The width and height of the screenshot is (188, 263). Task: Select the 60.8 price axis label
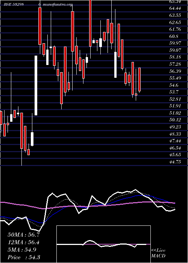[174, 36]
